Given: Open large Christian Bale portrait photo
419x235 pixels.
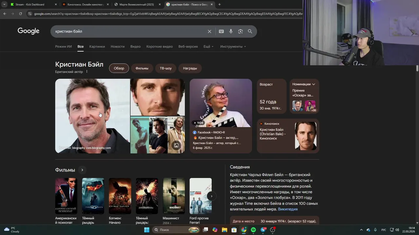Looking at the screenshot, I should (x=93, y=116).
